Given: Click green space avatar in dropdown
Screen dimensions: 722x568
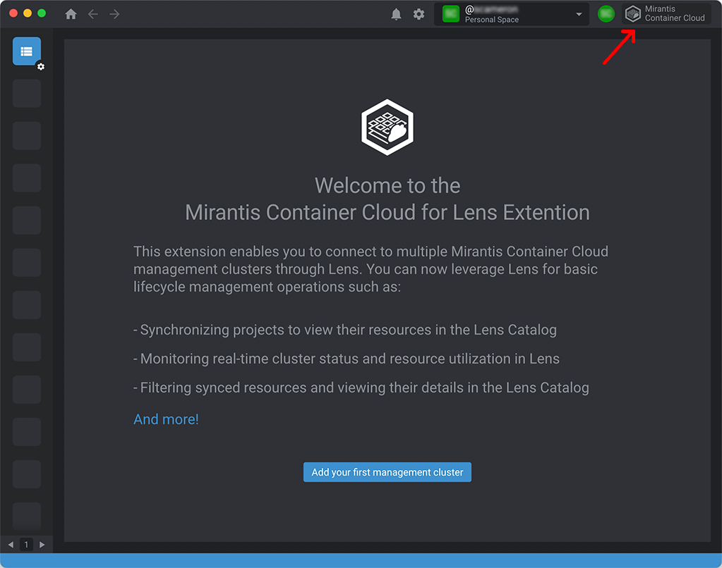Looking at the screenshot, I should 451,14.
